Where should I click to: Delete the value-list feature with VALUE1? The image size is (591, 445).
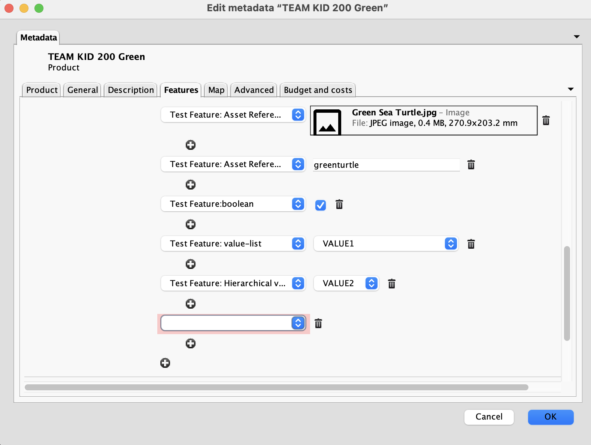point(471,244)
